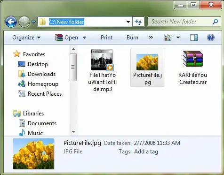Expand the Open button dropdown arrow

tap(84, 38)
